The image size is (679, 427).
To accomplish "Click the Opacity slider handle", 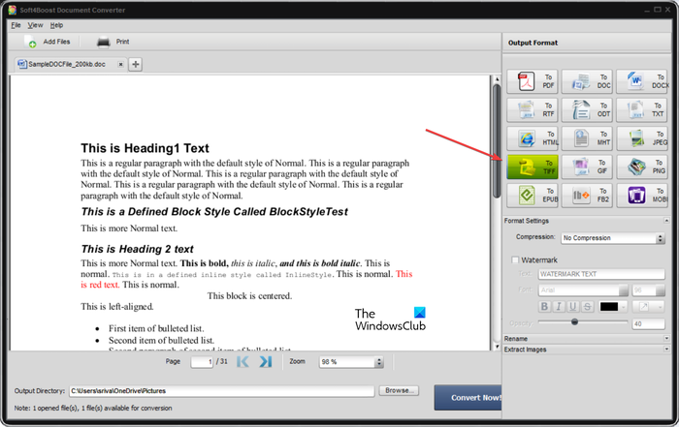I will pos(574,322).
